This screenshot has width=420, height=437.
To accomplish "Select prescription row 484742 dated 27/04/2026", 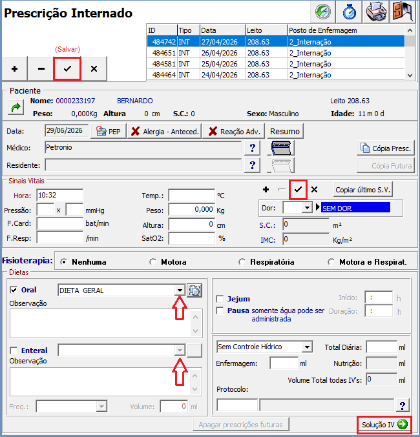I will pyautogui.click(x=276, y=42).
